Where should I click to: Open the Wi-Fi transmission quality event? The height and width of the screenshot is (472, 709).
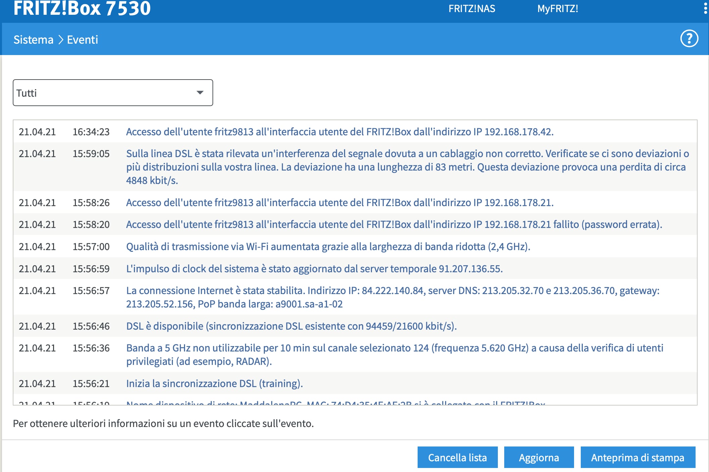tap(328, 246)
